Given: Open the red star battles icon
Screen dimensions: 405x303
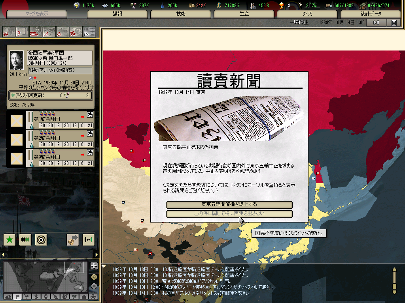Looking at the screenshot, I should [x=76, y=32].
